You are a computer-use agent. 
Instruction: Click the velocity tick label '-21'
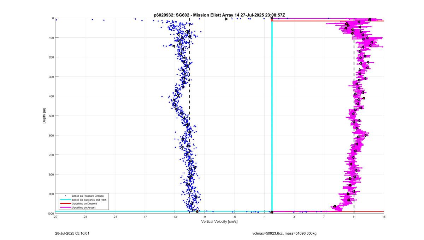115,217
